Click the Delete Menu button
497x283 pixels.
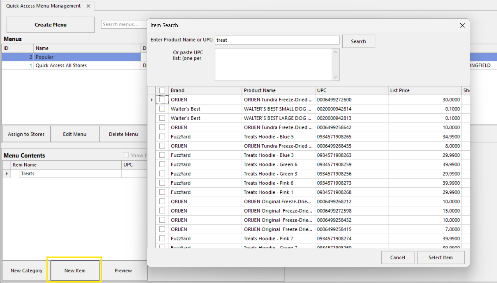(123, 134)
